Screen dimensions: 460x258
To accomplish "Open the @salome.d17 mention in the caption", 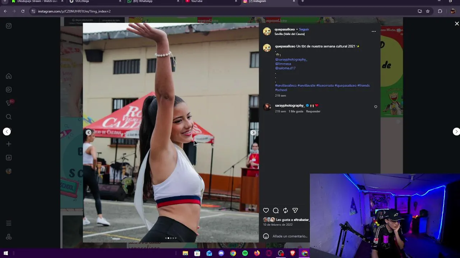I will click(x=285, y=68).
